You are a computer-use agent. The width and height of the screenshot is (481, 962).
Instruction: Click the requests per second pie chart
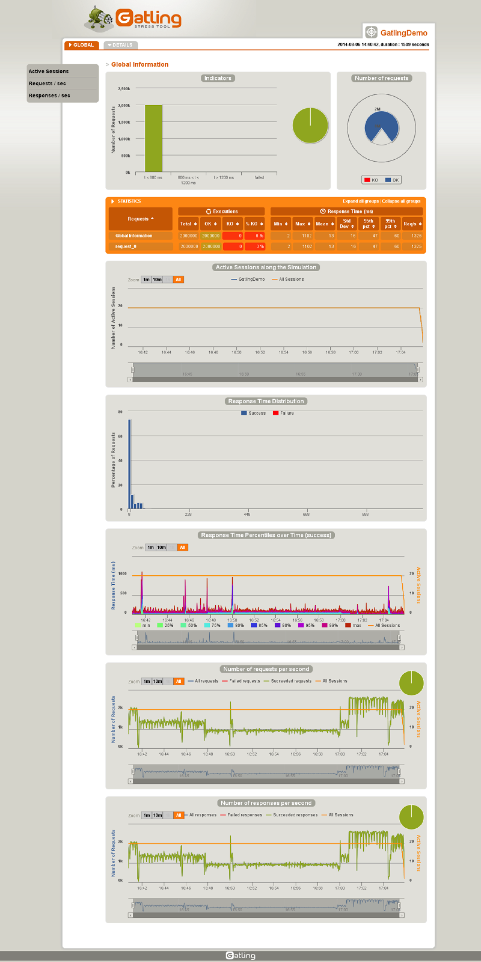pos(411,683)
